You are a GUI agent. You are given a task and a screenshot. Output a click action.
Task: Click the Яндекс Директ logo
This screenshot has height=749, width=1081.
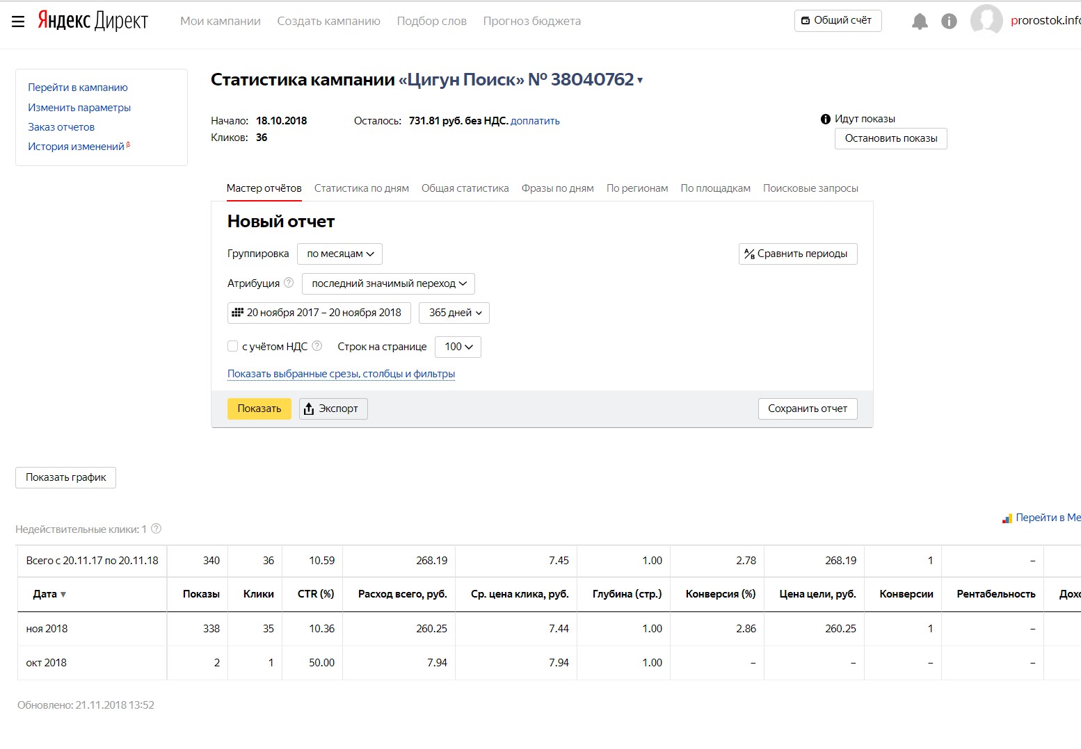[x=93, y=21]
